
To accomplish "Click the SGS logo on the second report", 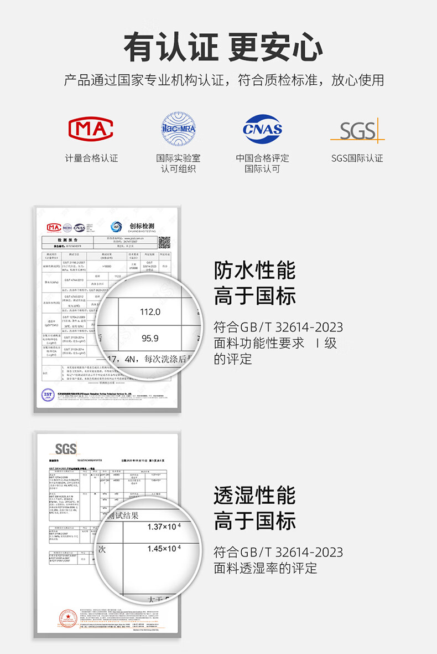I will pos(66,449).
